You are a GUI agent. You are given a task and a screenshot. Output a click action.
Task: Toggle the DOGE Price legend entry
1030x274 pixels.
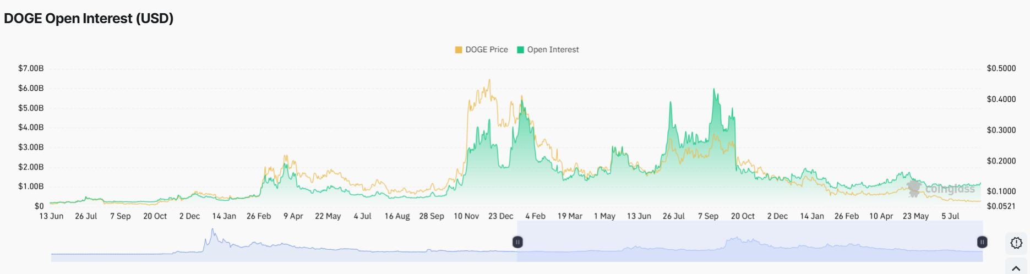pyautogui.click(x=482, y=50)
